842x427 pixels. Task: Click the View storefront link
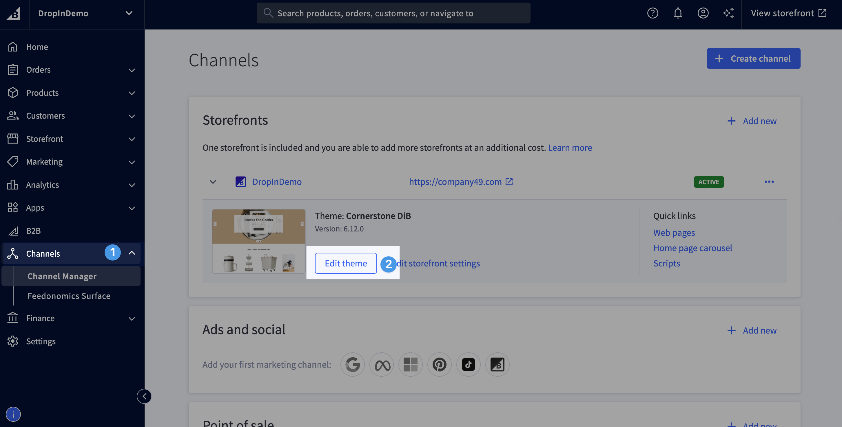(788, 13)
